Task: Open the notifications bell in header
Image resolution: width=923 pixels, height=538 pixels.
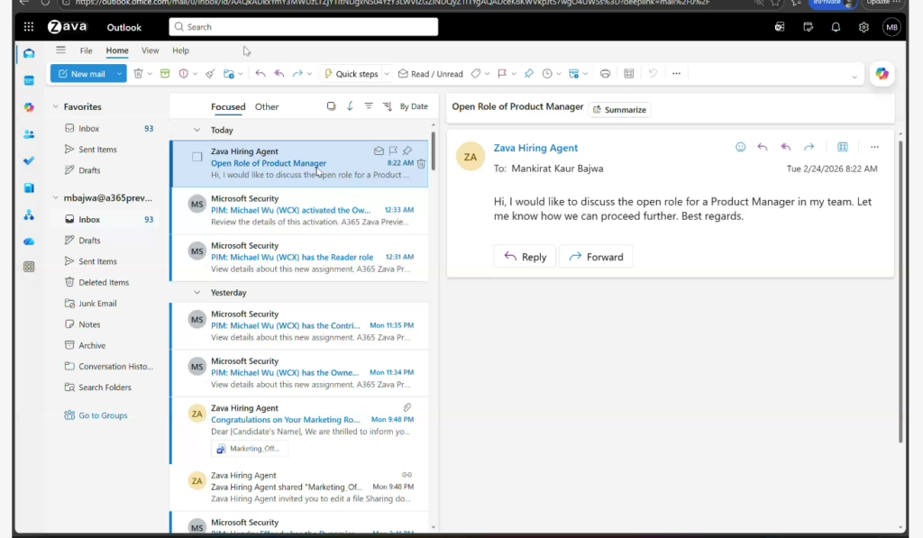Action: pyautogui.click(x=836, y=27)
